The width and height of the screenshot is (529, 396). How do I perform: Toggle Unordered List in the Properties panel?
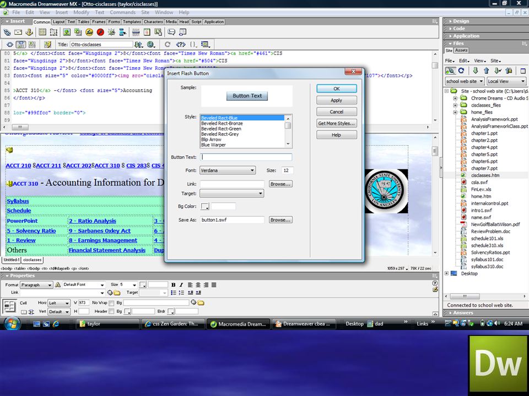click(174, 293)
